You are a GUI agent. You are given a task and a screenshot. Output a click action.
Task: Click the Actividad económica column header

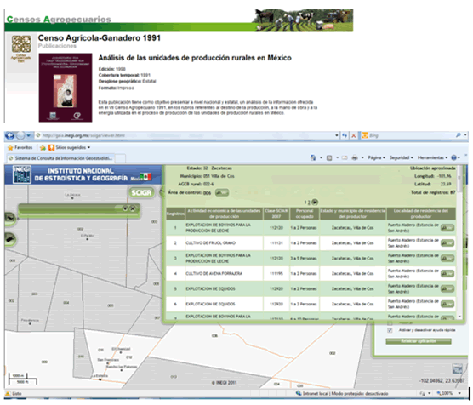tap(224, 214)
